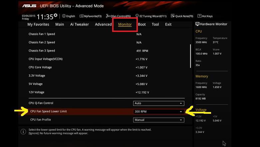Open the Ai Tweaker tab
Screen dimensions: 260x147
[80, 24]
